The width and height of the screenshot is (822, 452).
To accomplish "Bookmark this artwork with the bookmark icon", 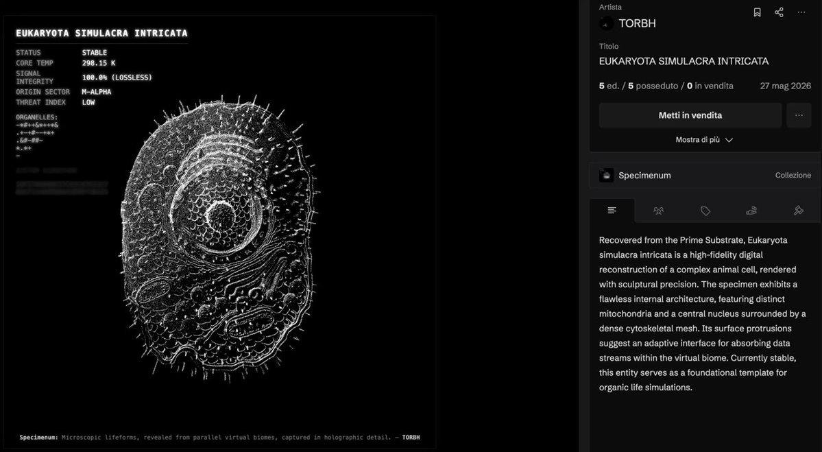I will pyautogui.click(x=757, y=12).
